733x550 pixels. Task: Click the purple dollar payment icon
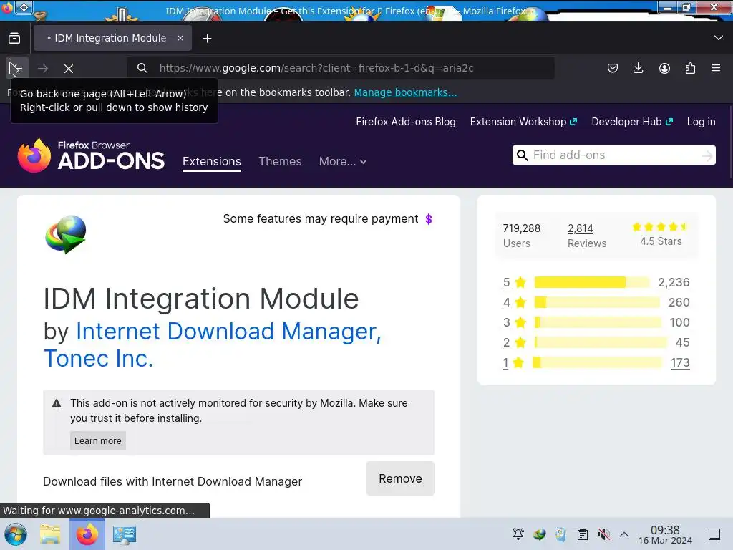[429, 219]
